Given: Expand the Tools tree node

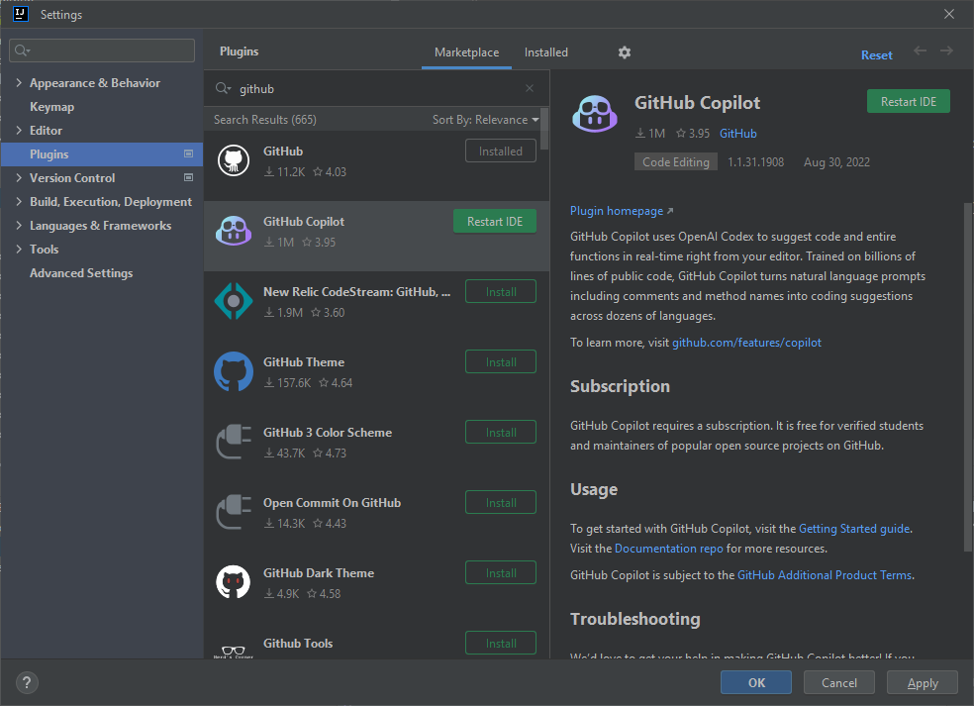Looking at the screenshot, I should (18, 249).
